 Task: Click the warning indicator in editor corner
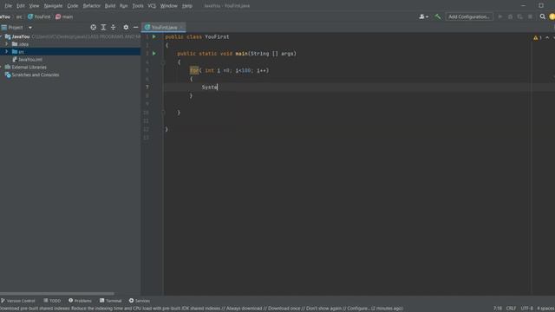click(538, 37)
